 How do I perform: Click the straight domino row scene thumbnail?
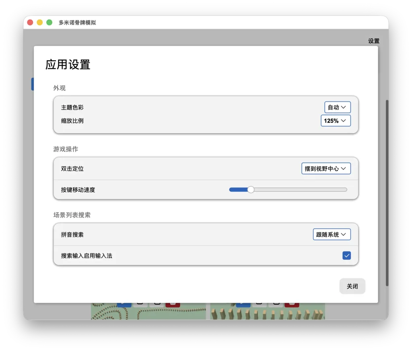pyautogui.click(x=268, y=311)
